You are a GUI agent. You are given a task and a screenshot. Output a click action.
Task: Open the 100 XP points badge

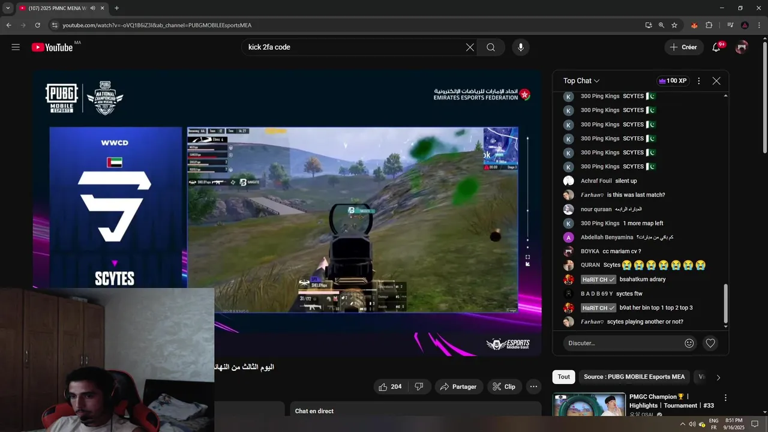(673, 81)
